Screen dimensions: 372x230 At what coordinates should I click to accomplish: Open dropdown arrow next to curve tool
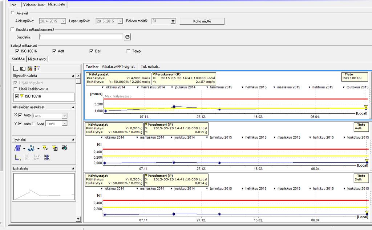coord(24,149)
